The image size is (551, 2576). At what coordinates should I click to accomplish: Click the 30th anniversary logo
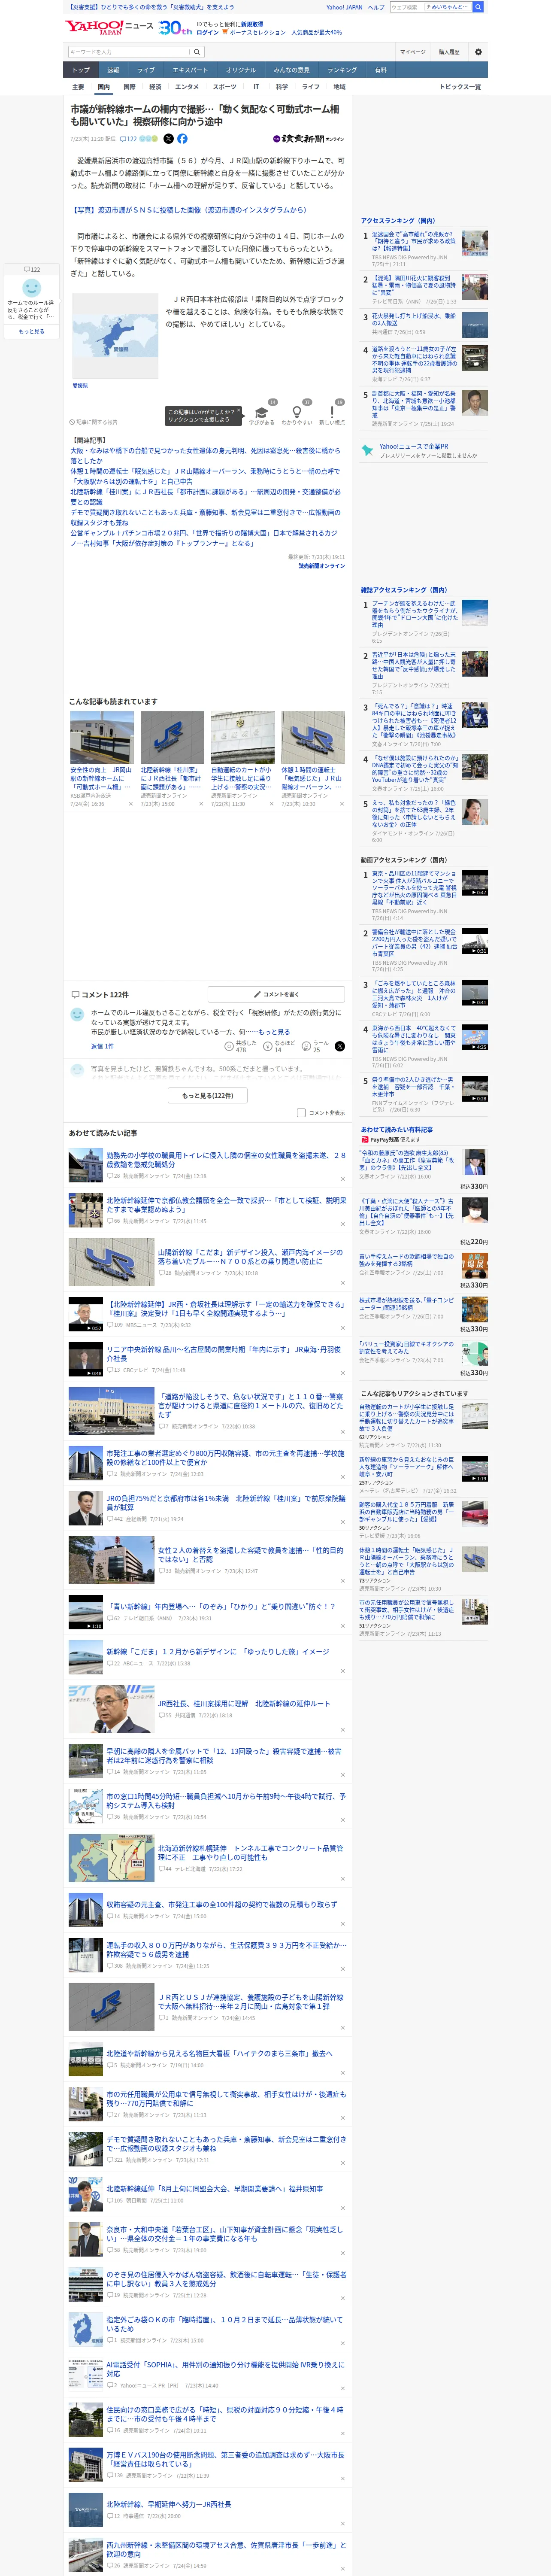click(176, 28)
